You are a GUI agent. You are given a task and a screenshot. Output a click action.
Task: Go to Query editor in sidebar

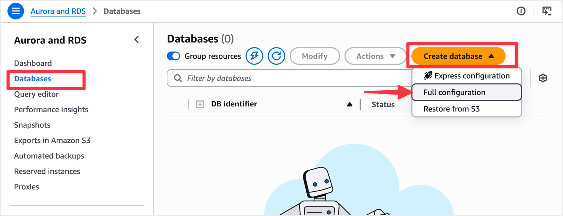pos(36,94)
